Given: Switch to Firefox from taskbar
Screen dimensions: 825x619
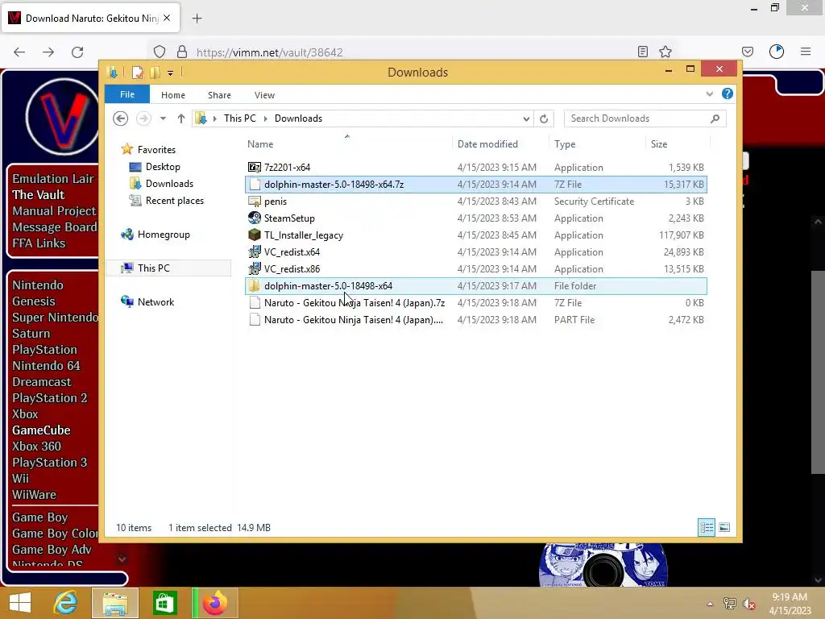Looking at the screenshot, I should tap(214, 603).
